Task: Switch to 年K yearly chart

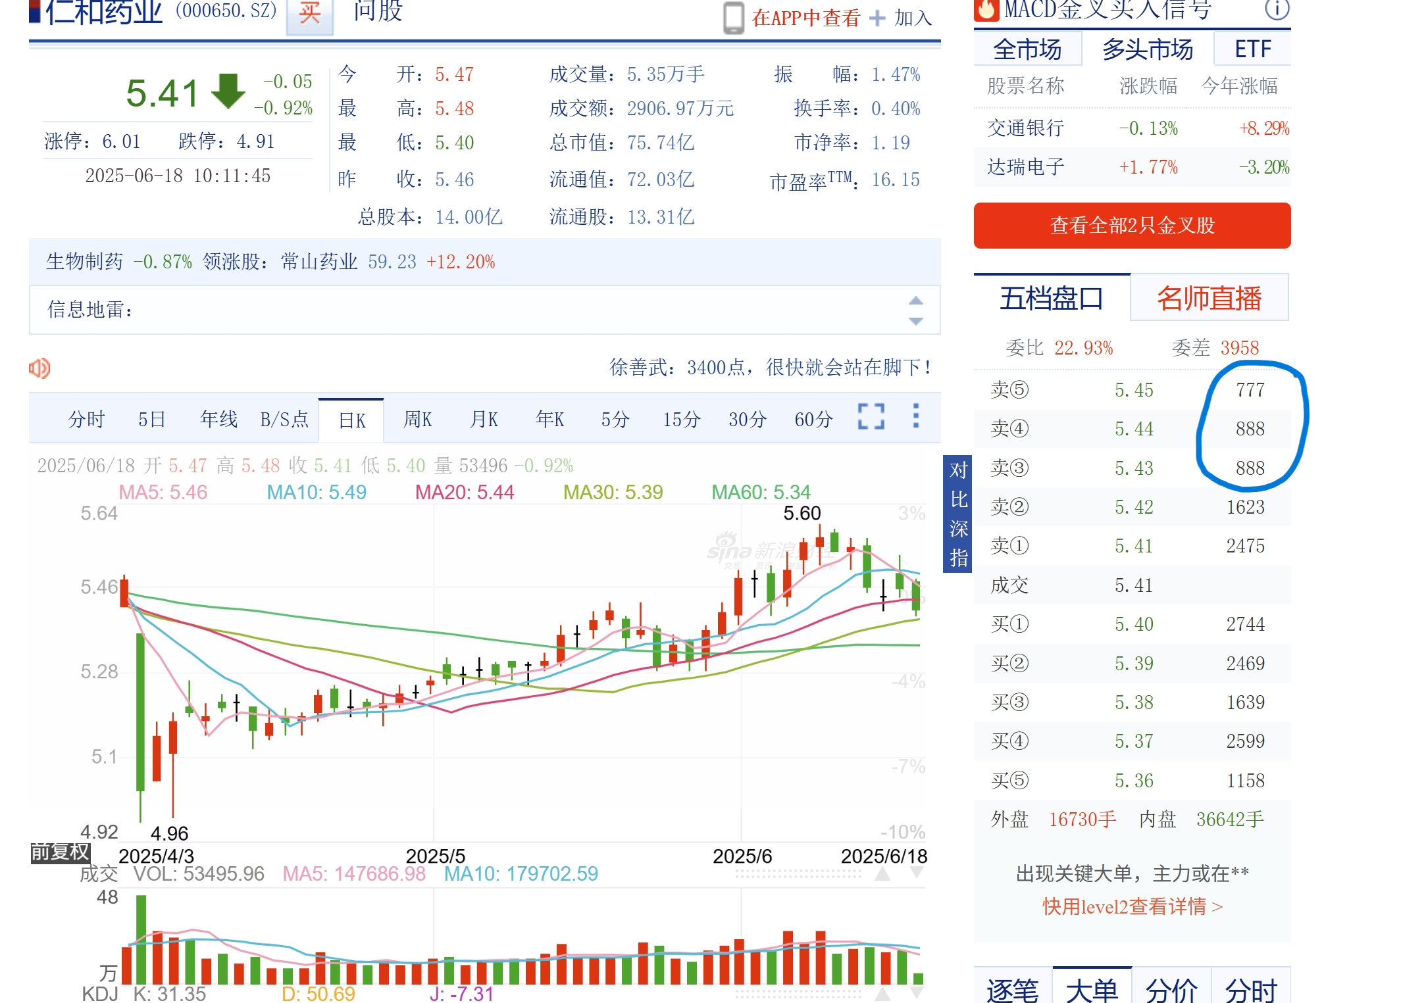Action: point(549,419)
